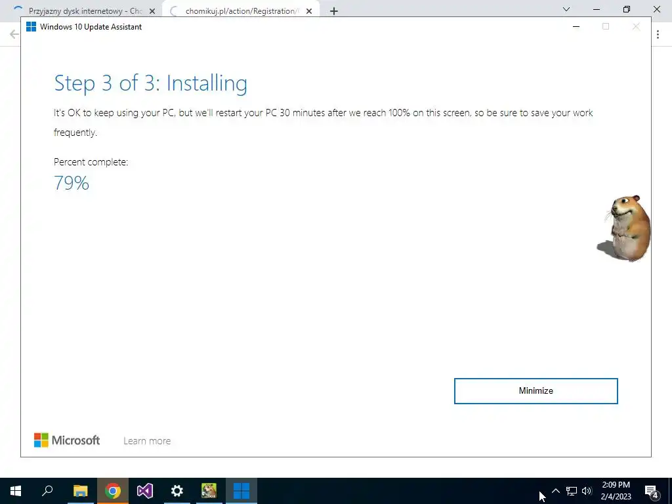This screenshot has width=672, height=504.
Task: Click the Minimize button in Update Assistant
Action: (x=535, y=391)
